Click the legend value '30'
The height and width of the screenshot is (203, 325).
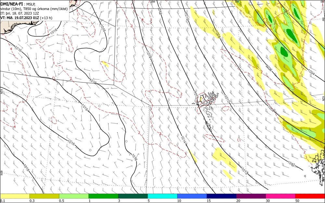tap(268, 201)
